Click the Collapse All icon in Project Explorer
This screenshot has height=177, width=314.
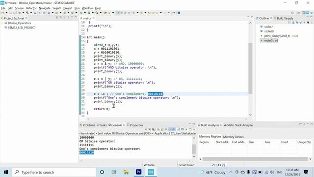[57, 18]
